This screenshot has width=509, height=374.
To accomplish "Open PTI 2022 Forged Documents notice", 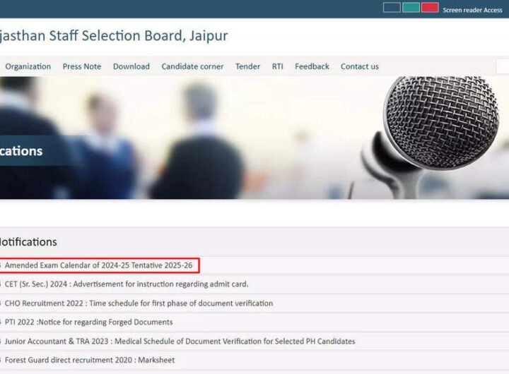I will click(89, 322).
